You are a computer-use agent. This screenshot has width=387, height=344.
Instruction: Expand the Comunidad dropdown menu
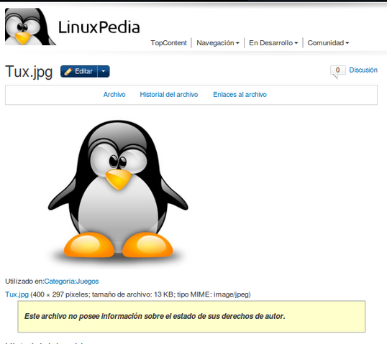click(x=328, y=43)
